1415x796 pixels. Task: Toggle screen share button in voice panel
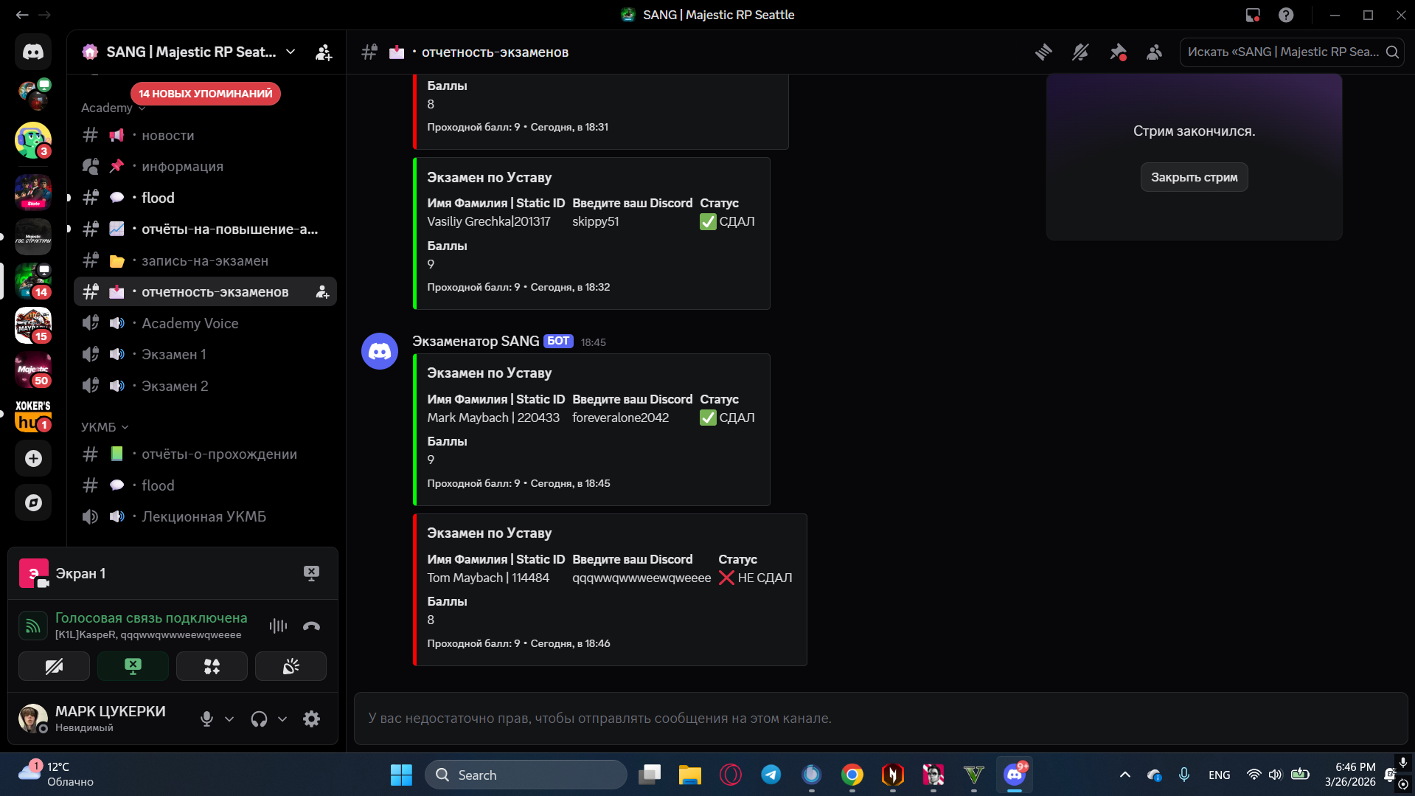133,666
